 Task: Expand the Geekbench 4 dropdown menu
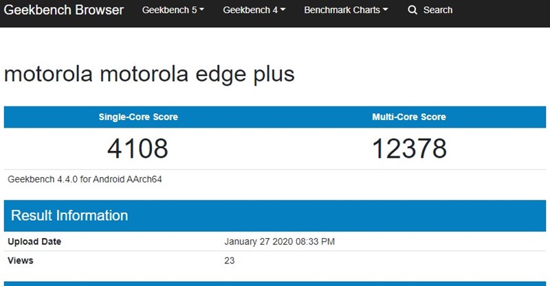(x=254, y=10)
